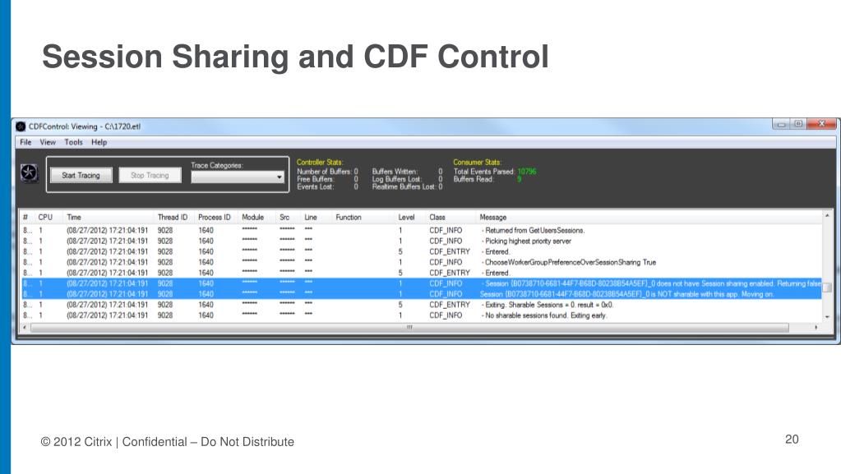Select row 'Exiting. Sharable Sessions = 0'

pos(421,305)
